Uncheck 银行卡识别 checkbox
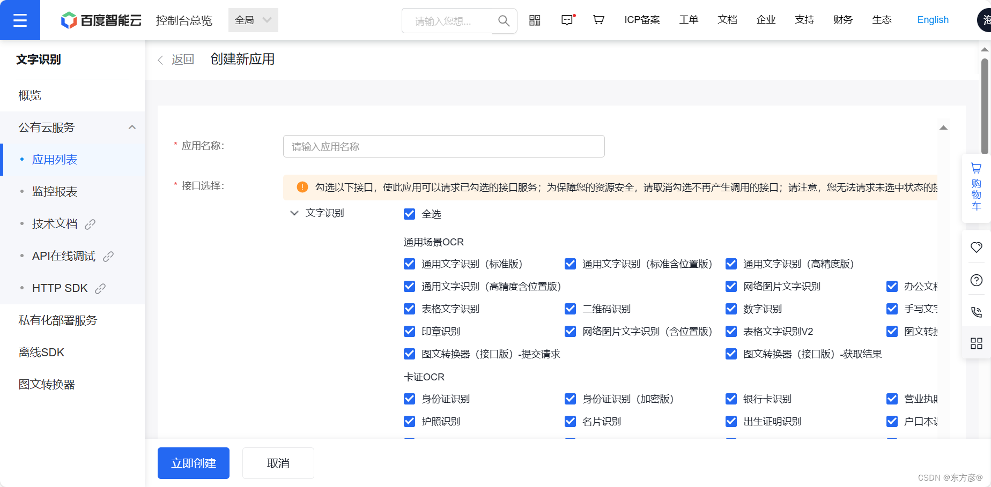Screen dimensions: 991x487 click(x=731, y=399)
